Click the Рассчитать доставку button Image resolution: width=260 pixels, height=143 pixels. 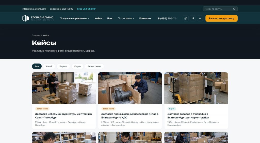(x=221, y=18)
